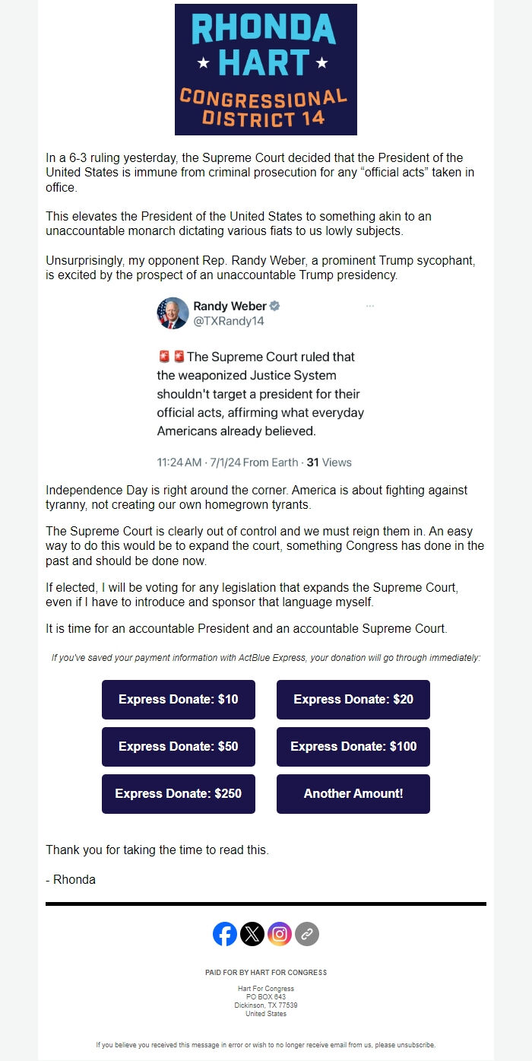
Task: Select the Express Donate $100 option
Action: [353, 746]
